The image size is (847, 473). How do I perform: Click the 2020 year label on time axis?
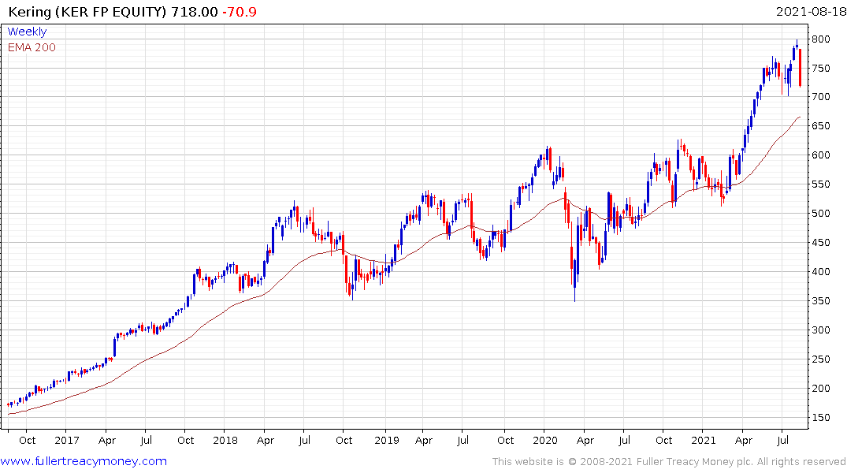545,440
